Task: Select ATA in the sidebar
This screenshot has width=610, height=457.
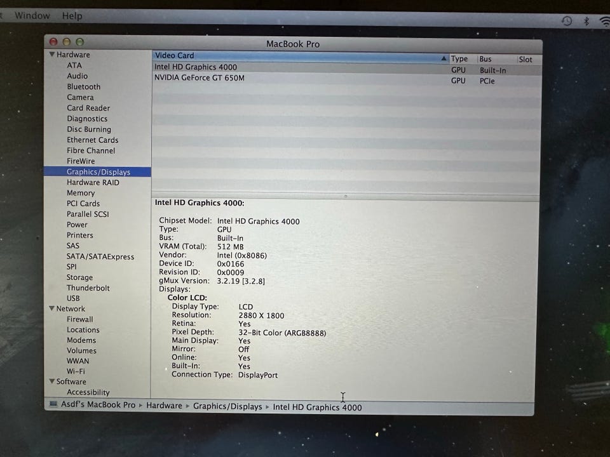Action: point(74,65)
